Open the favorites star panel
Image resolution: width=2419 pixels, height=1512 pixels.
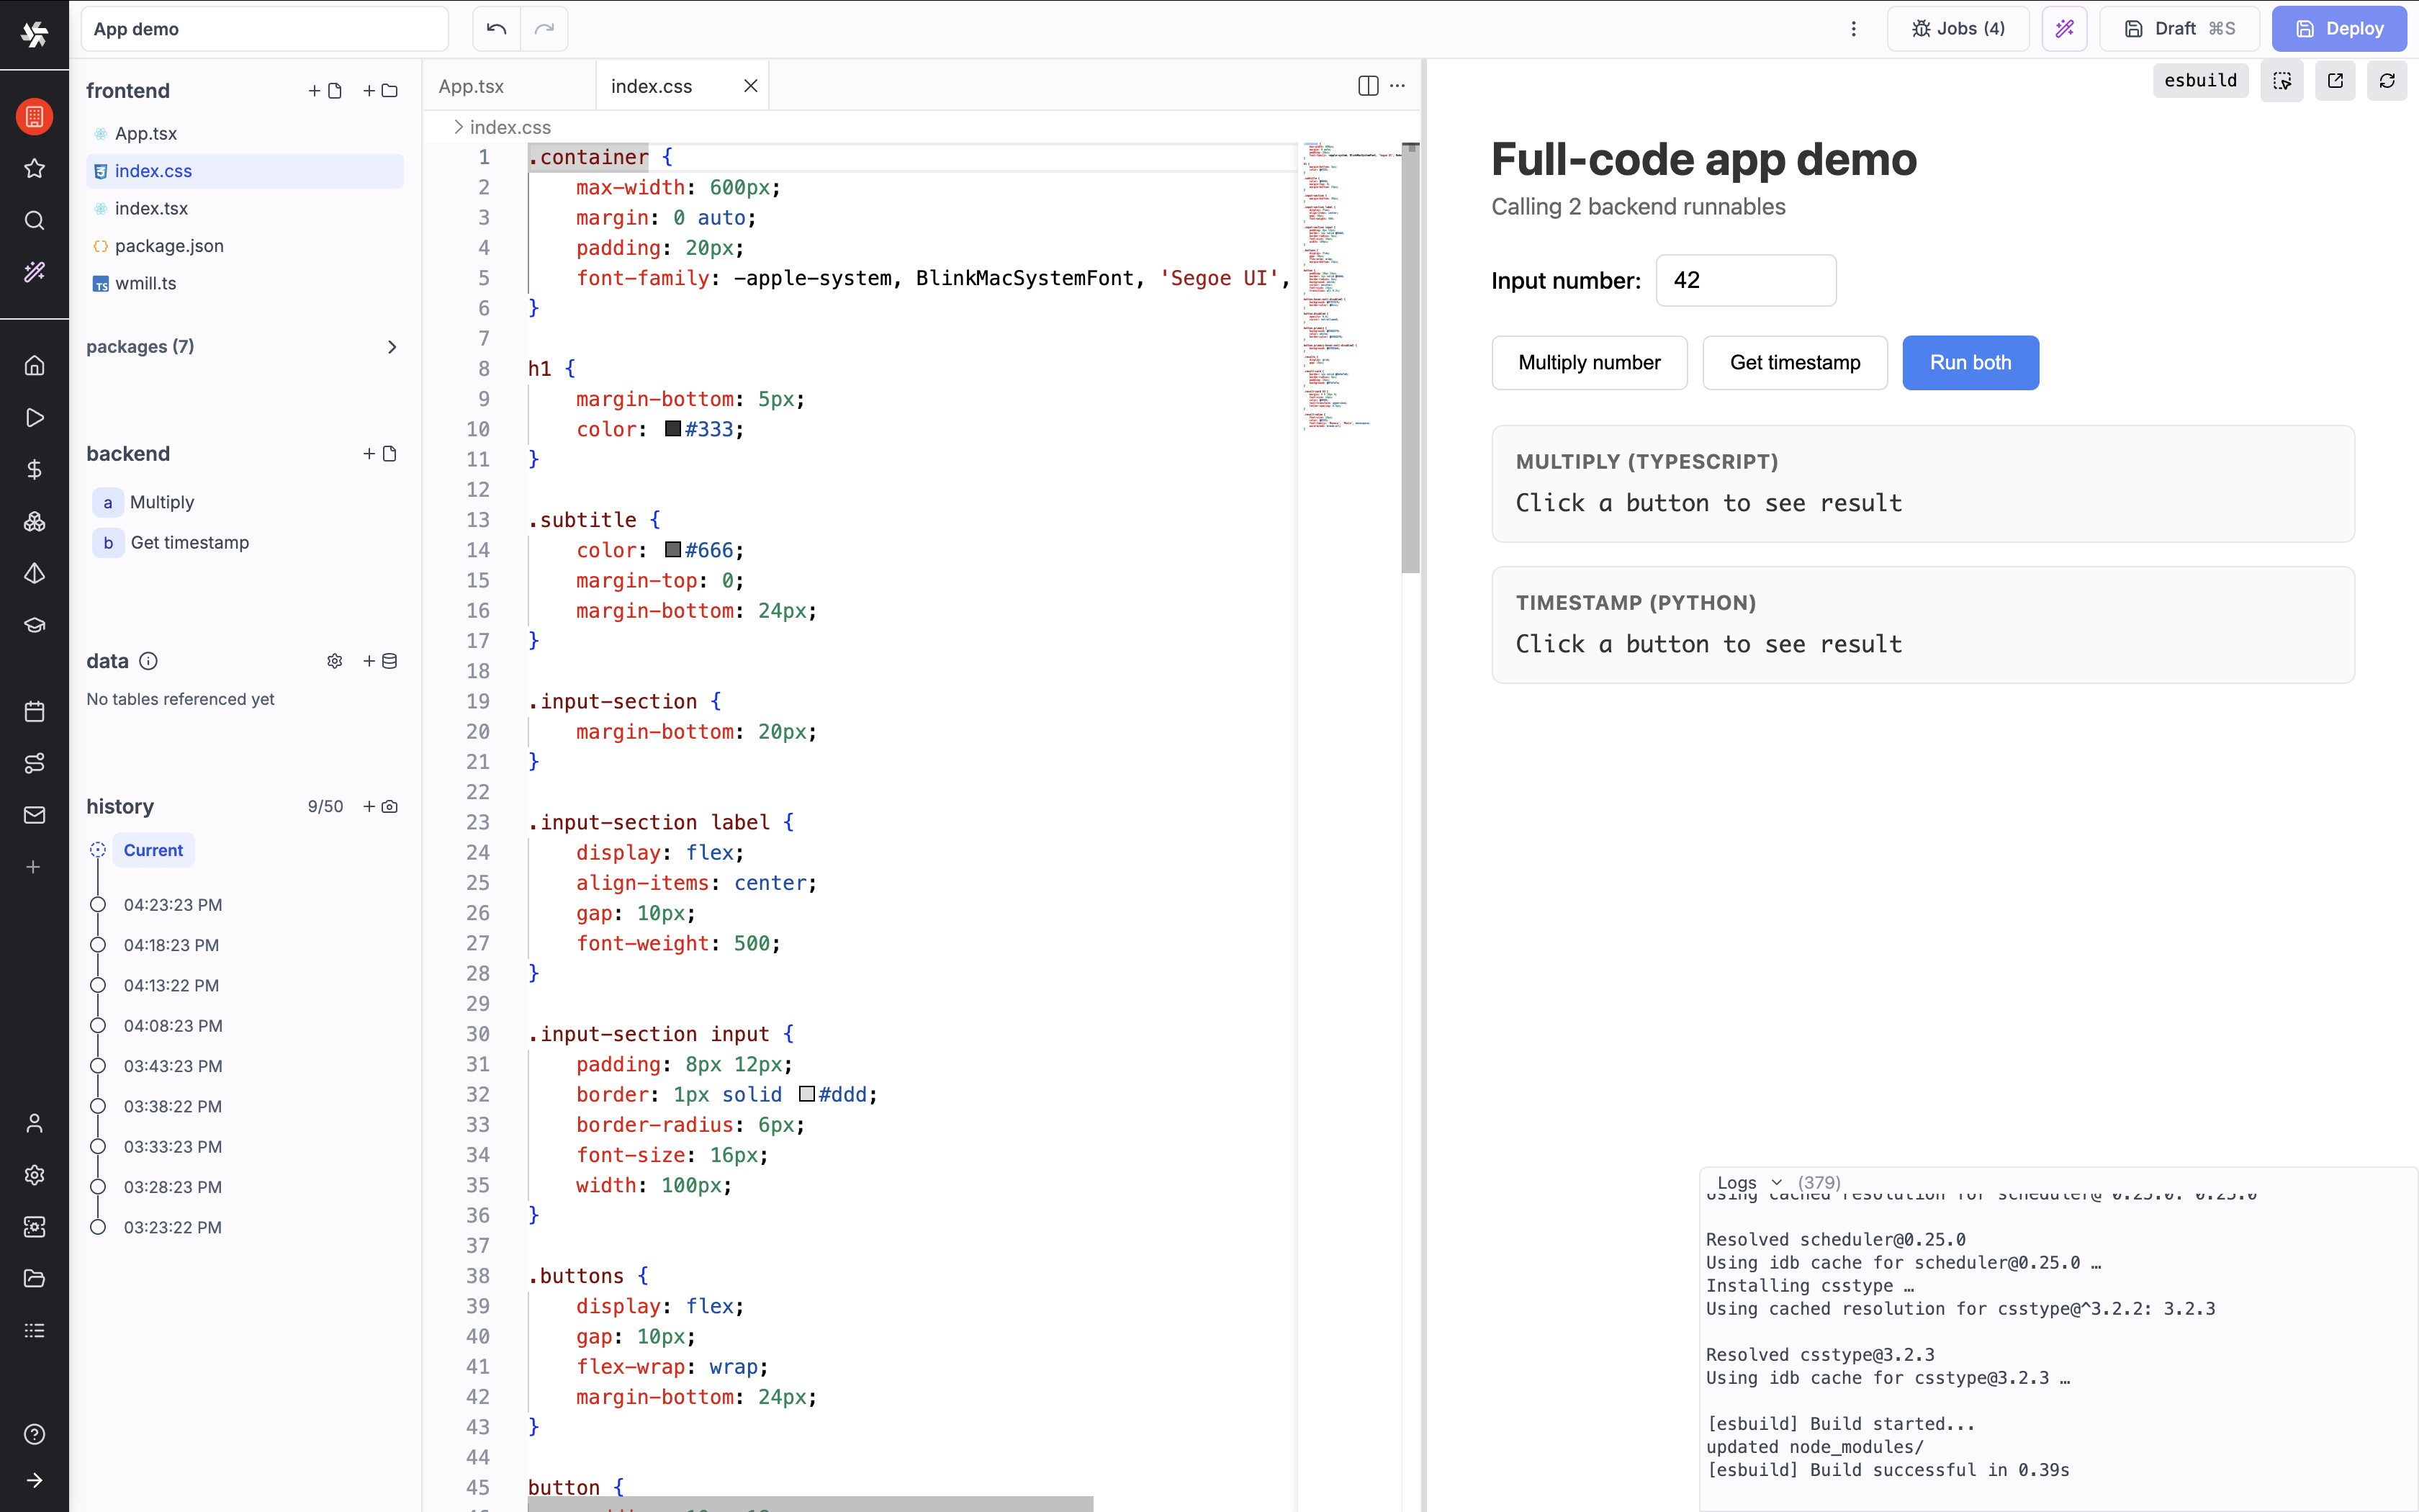35,168
